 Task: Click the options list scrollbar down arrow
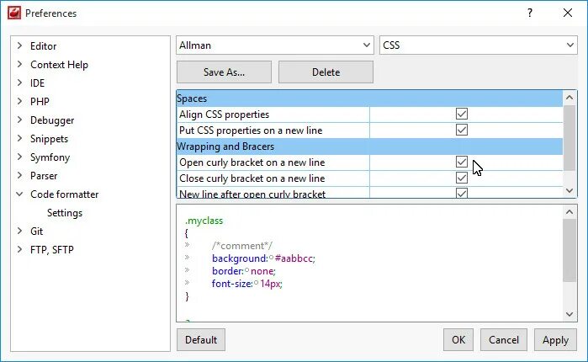click(569, 191)
